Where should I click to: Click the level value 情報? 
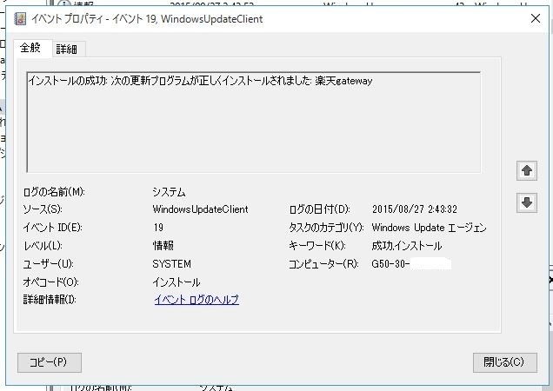(163, 246)
